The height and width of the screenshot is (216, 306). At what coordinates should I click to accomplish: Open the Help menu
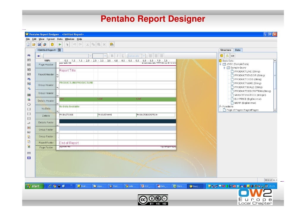click(x=79, y=39)
